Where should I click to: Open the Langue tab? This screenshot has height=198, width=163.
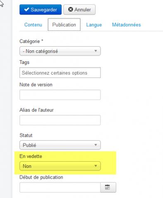(x=94, y=25)
